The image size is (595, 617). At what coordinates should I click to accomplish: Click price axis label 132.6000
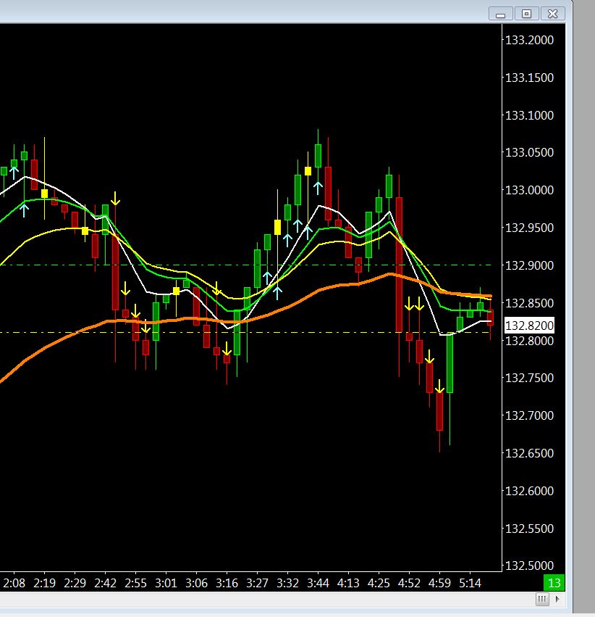[x=529, y=491]
